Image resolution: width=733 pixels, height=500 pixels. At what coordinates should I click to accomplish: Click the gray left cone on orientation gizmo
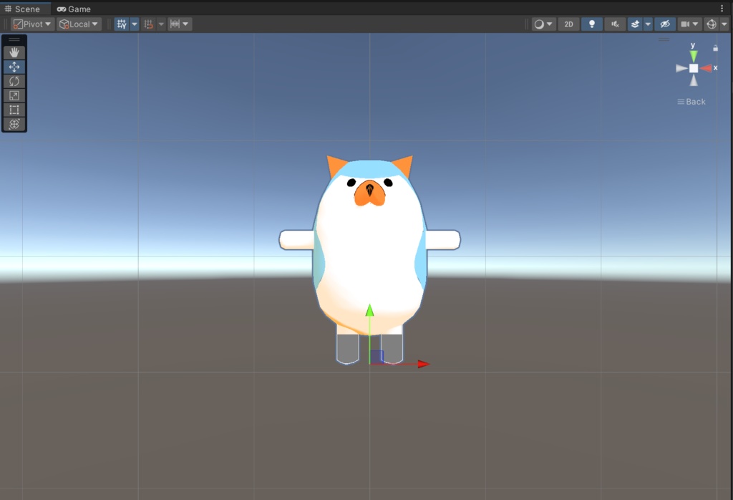point(681,68)
